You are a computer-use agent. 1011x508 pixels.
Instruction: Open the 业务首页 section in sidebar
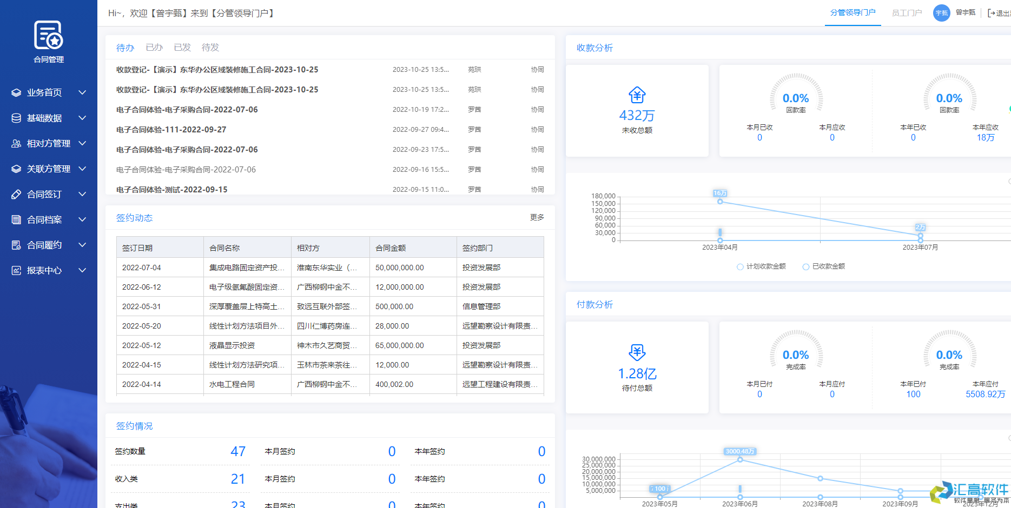point(16,92)
